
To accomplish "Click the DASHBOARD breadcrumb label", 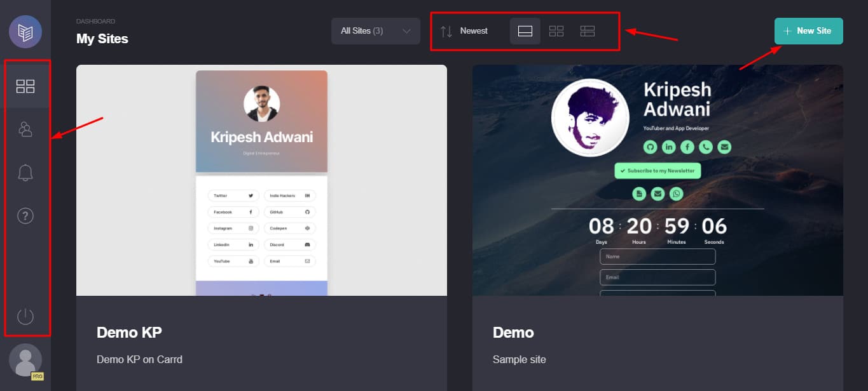I will click(x=95, y=22).
